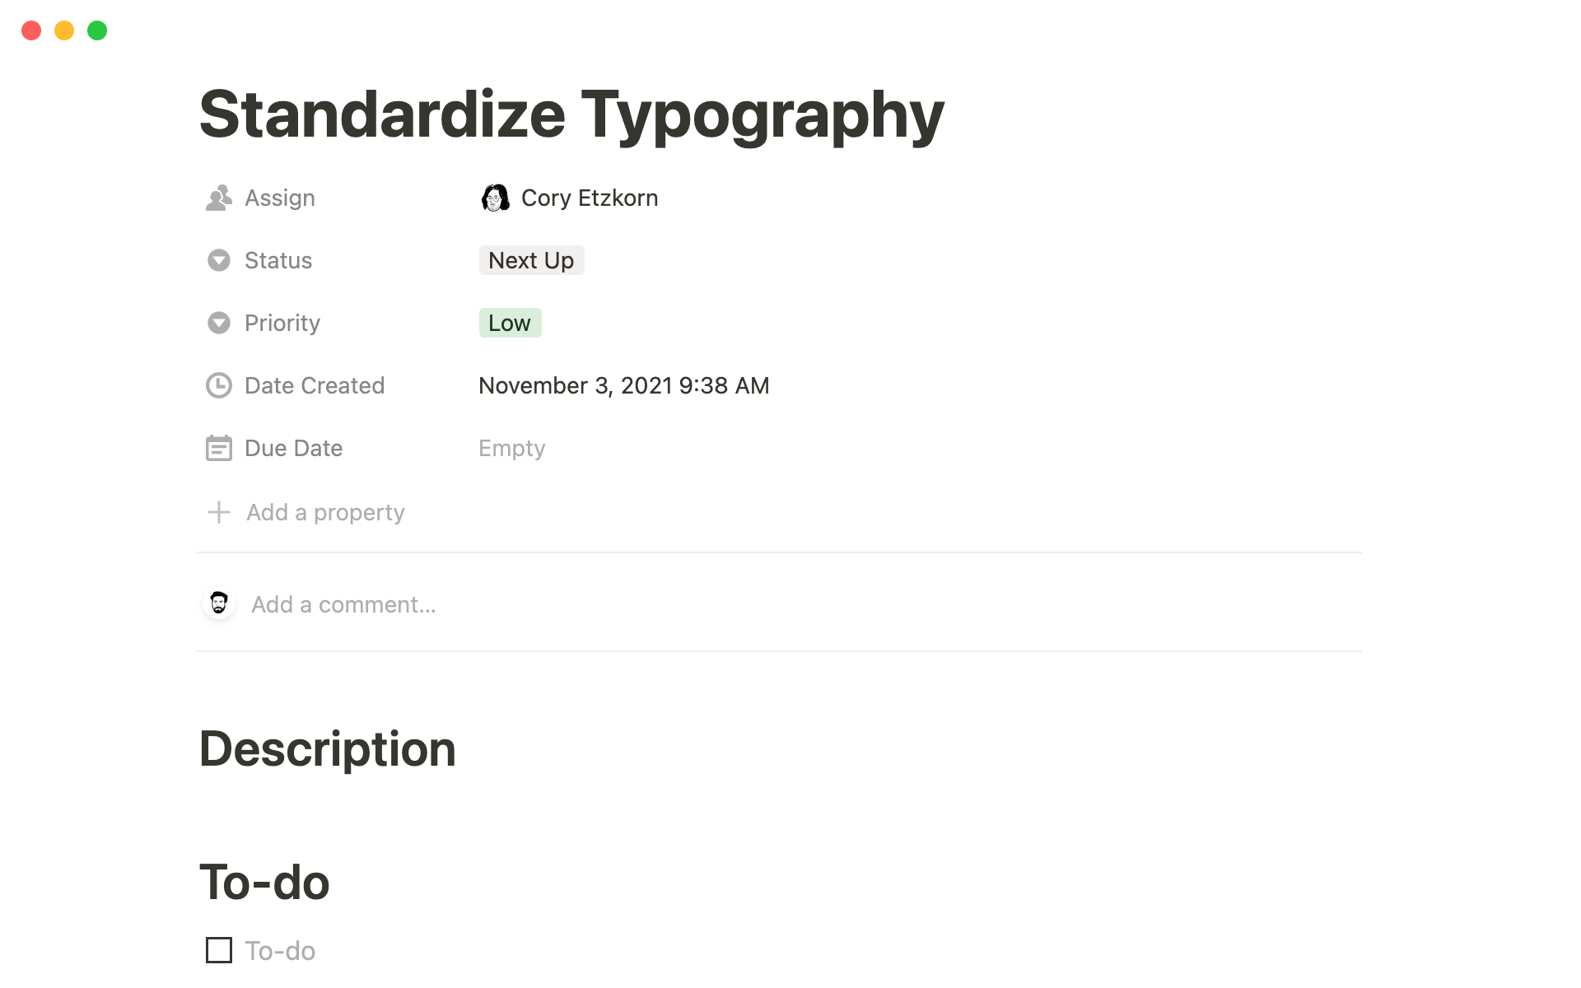Click the plus icon beside Add a property
The width and height of the screenshot is (1581, 988).
(218, 512)
